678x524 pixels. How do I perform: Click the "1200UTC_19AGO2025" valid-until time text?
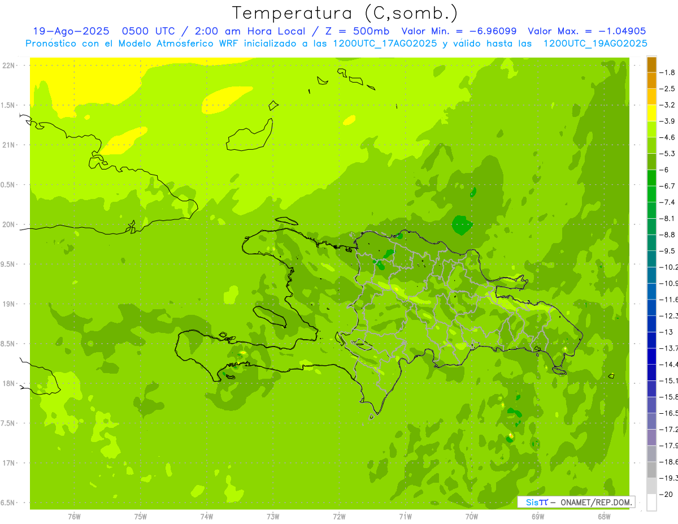point(595,44)
